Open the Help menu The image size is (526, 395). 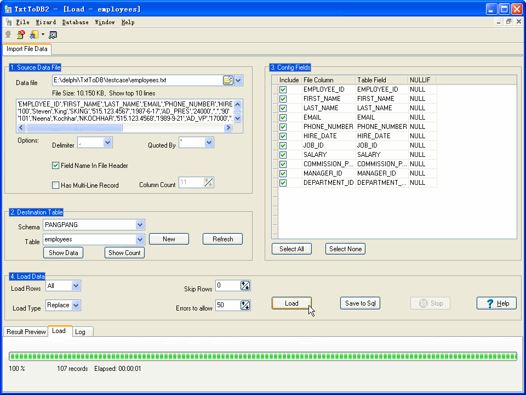pos(128,22)
